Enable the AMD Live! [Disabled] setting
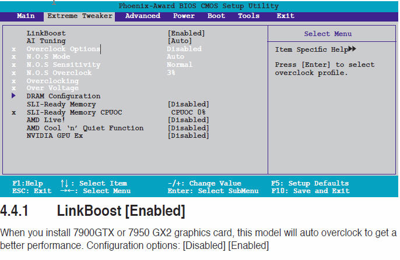 point(188,120)
